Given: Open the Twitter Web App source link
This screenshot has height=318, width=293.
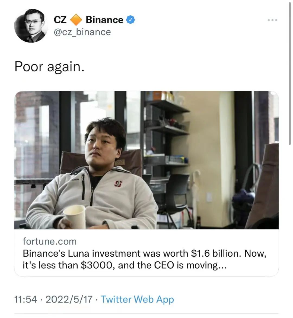Looking at the screenshot, I should [137, 300].
